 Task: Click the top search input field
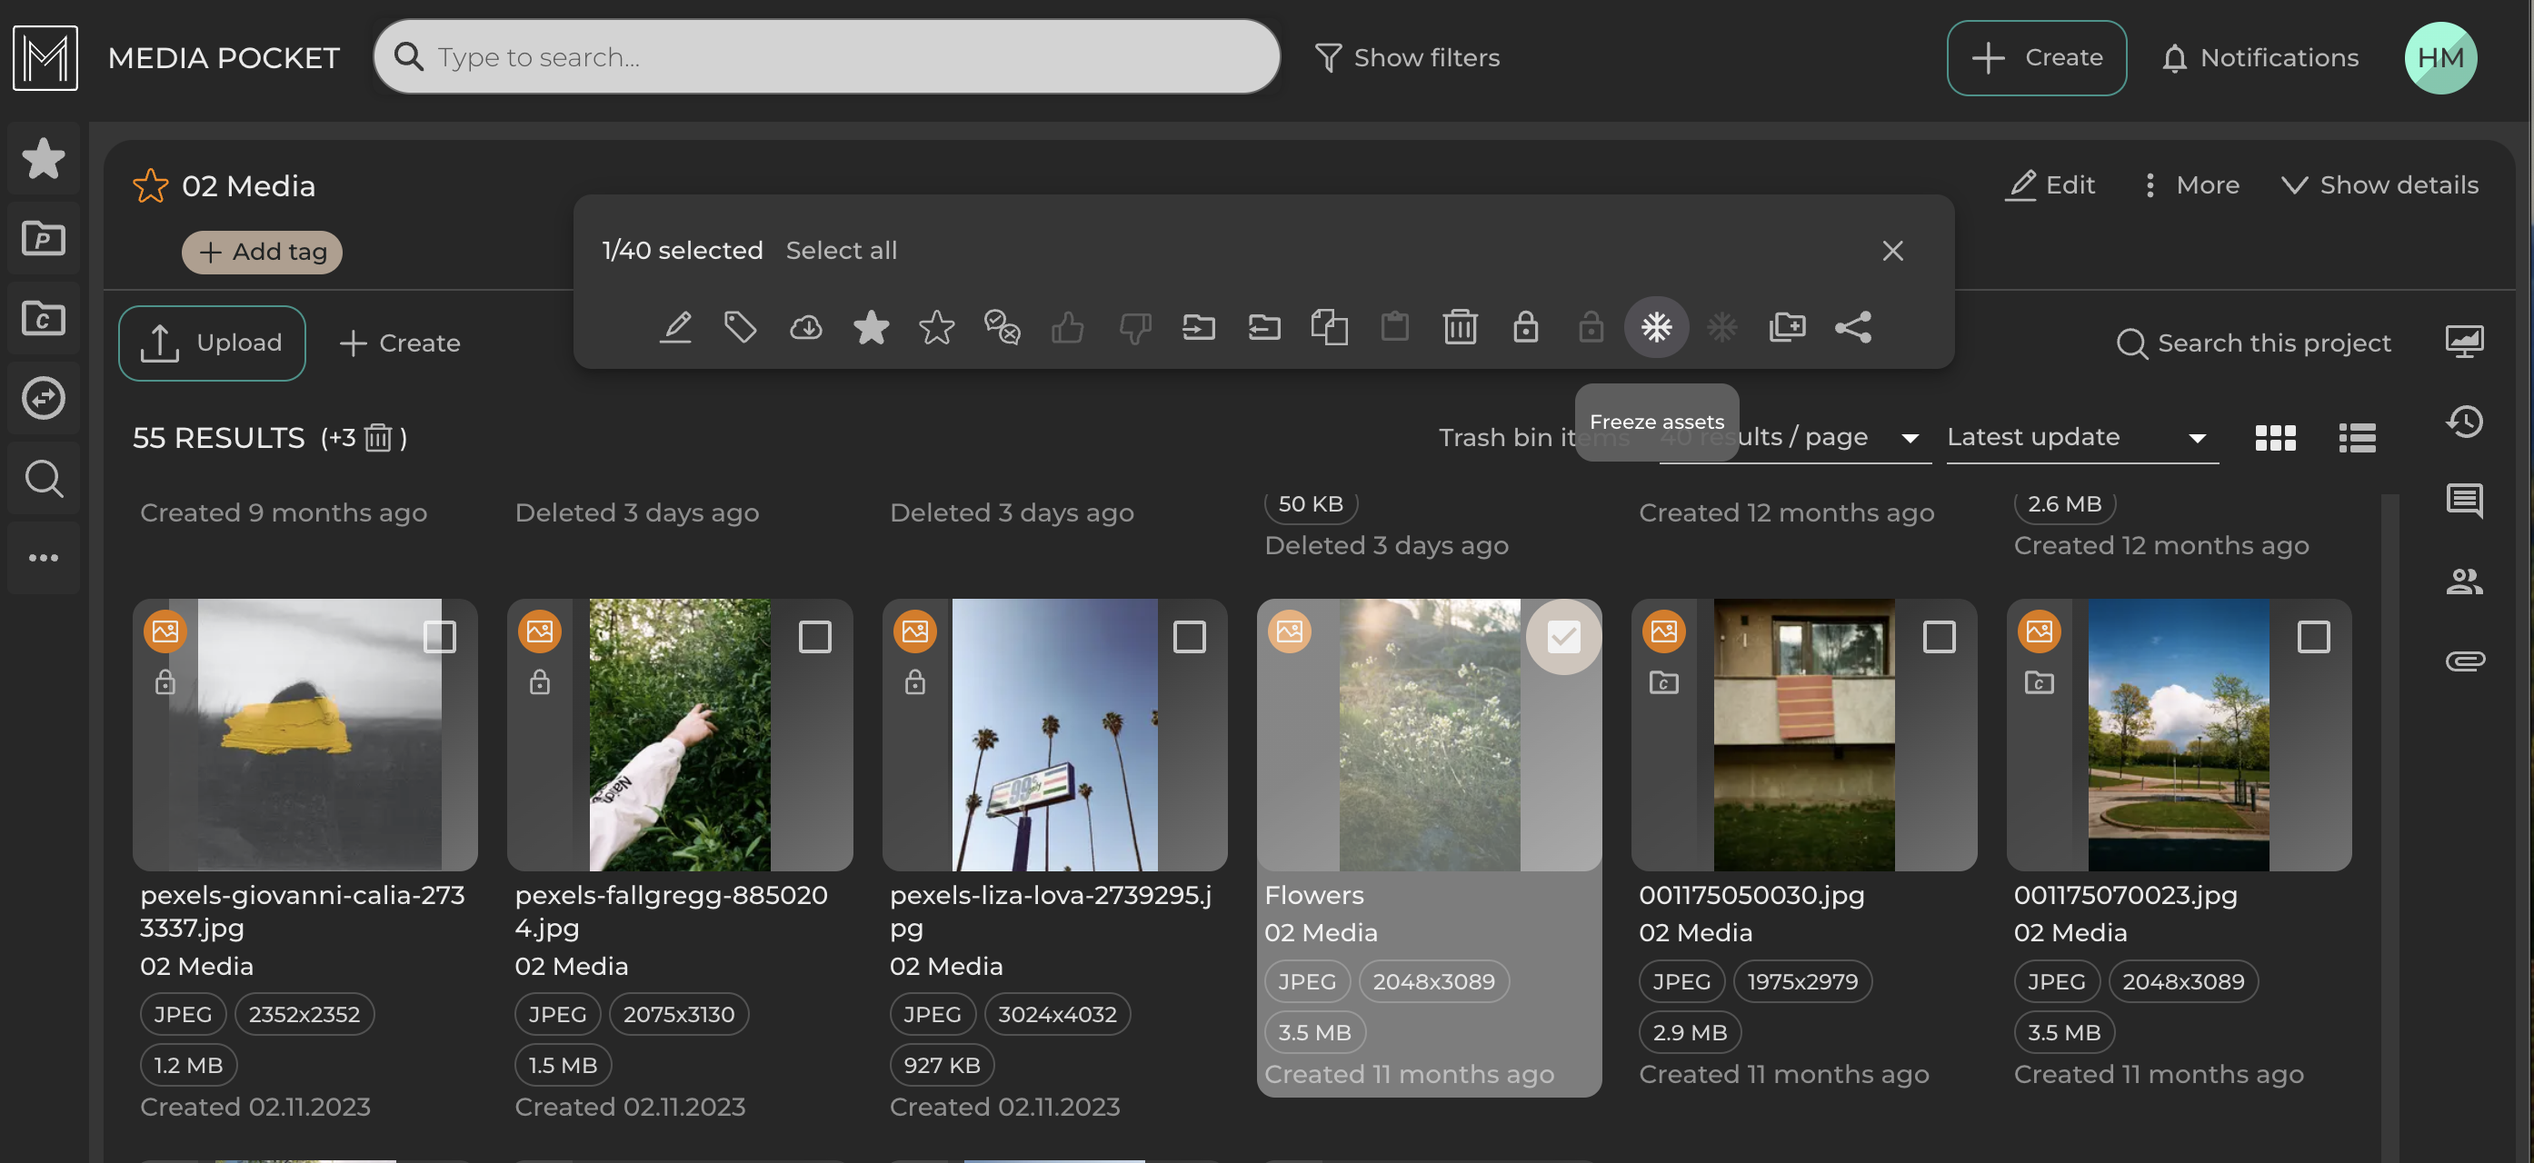[x=826, y=57]
